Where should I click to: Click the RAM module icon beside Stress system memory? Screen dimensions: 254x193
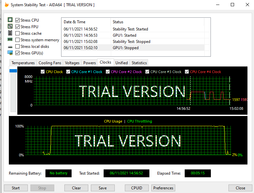[x=10, y=39]
